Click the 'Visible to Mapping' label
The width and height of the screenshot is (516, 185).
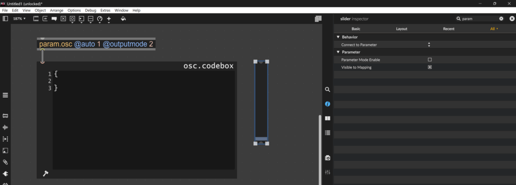pyautogui.click(x=356, y=67)
